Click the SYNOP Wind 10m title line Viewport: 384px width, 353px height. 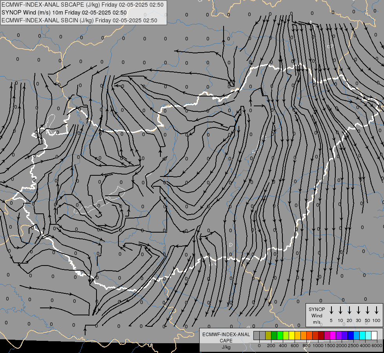coord(64,13)
